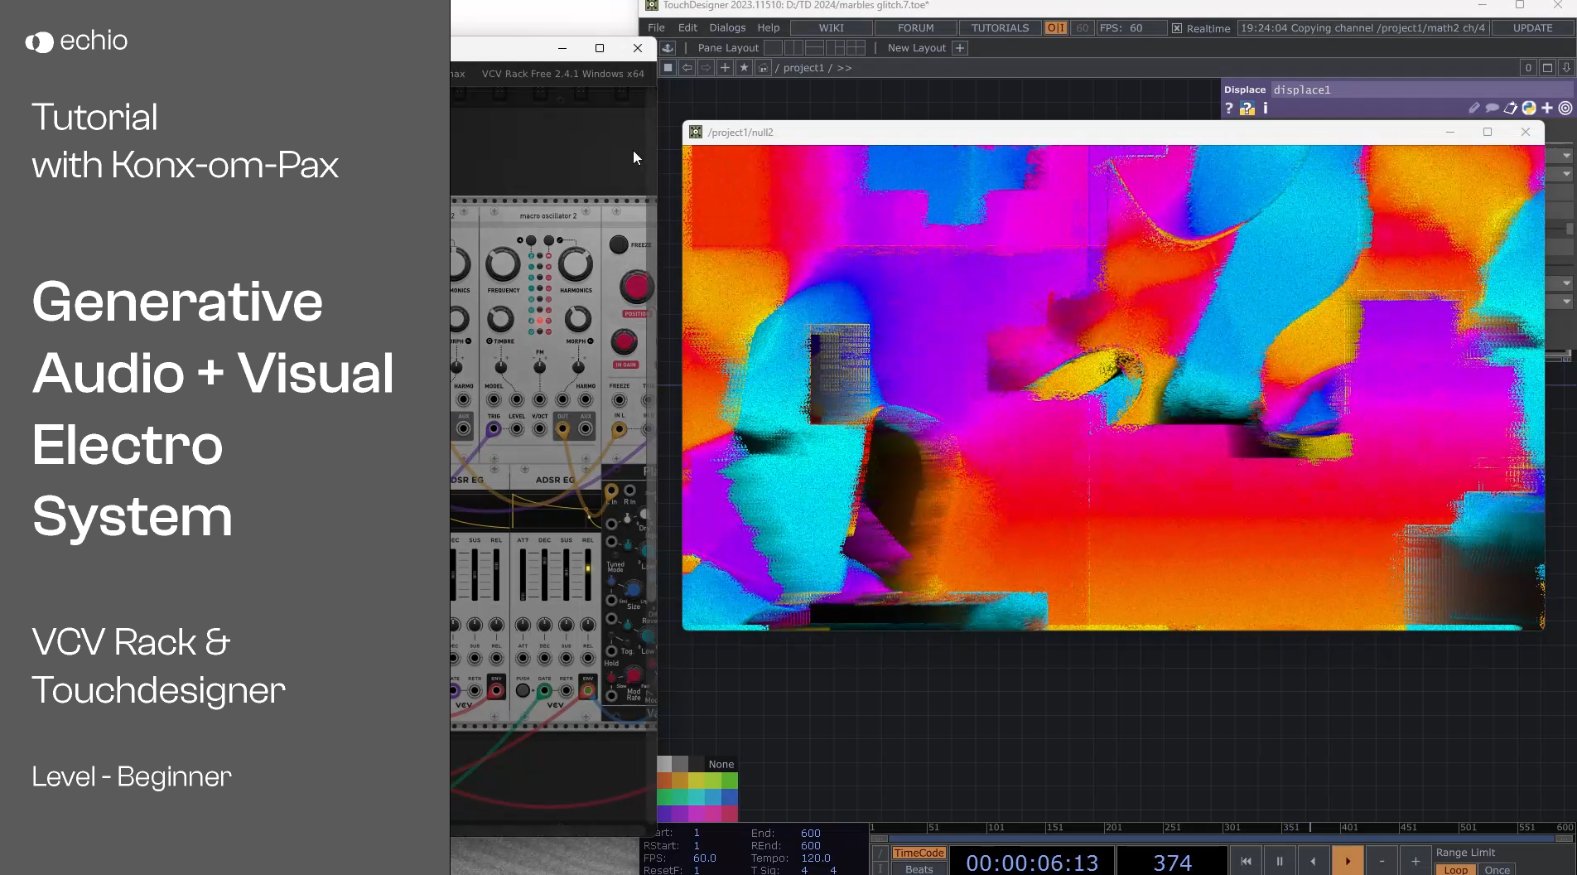Click the pencil comment icon in Displace dialog
This screenshot has width=1577, height=875.
point(1473,108)
